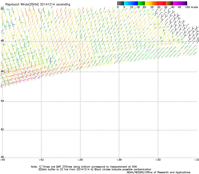Click the note line 'Times are GMT'
Image resolution: width=199 pixels, height=174 pixels.
52,167
